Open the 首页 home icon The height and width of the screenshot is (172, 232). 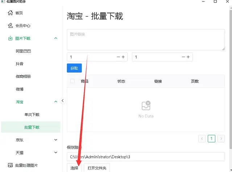(10, 13)
